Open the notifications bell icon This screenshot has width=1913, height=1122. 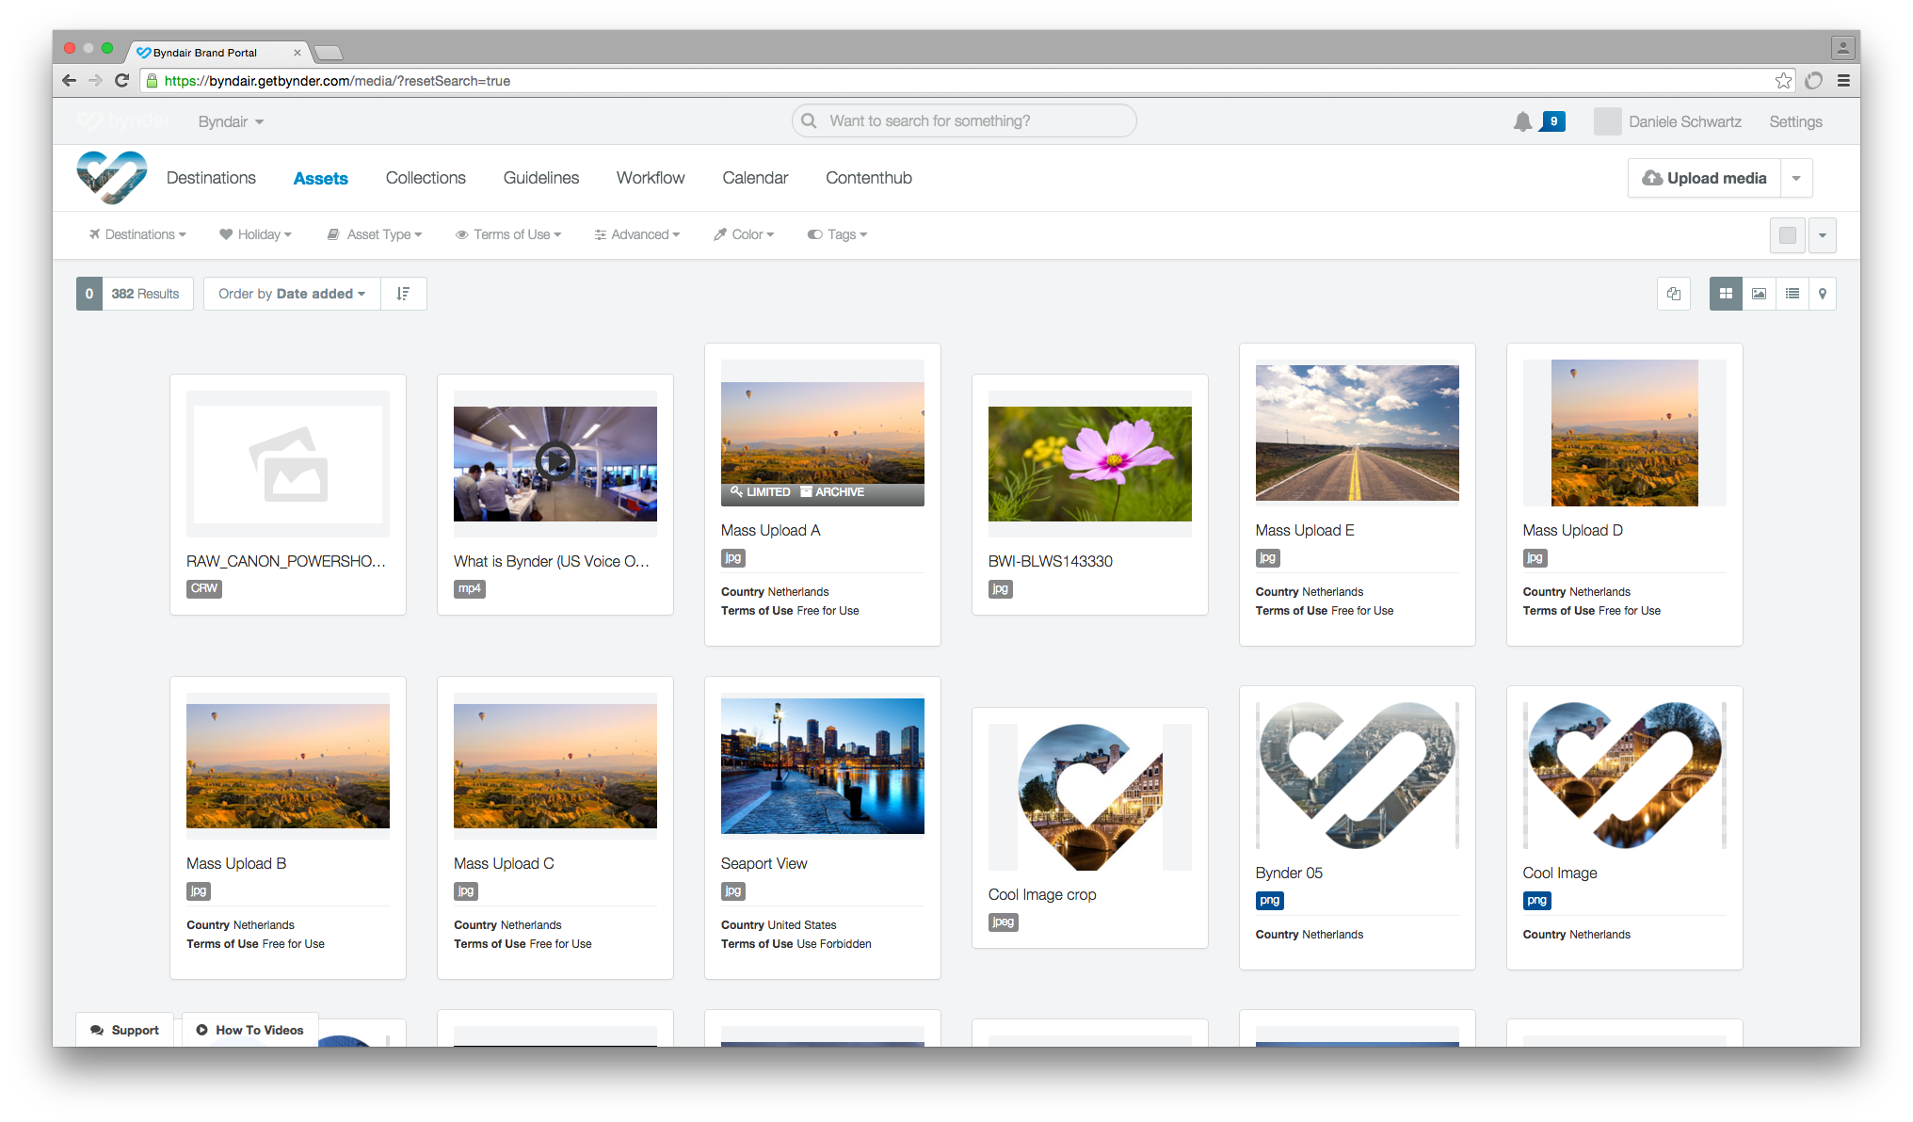click(1522, 121)
